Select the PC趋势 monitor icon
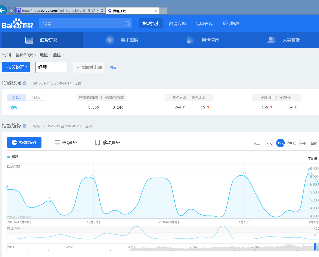 (x=57, y=142)
